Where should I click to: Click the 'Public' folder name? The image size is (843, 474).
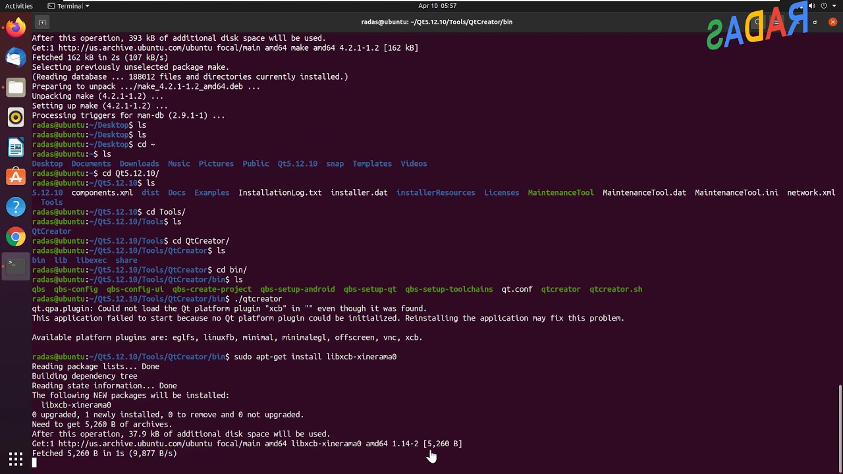click(x=256, y=163)
